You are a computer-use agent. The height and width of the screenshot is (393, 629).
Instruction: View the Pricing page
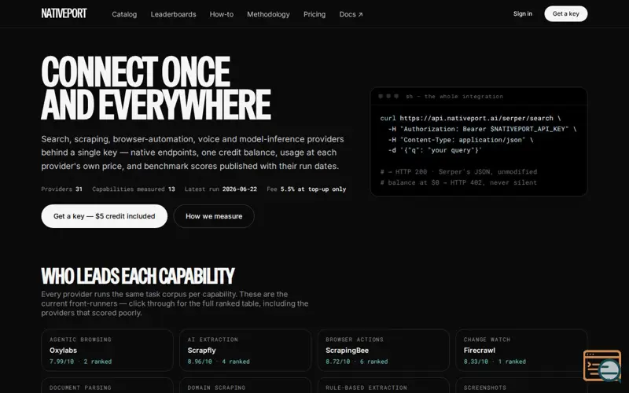coord(314,14)
